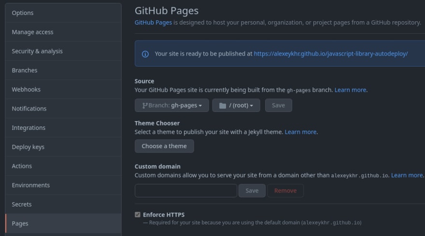
Task: Select Integrations in the settings sidebar
Action: coord(63,127)
